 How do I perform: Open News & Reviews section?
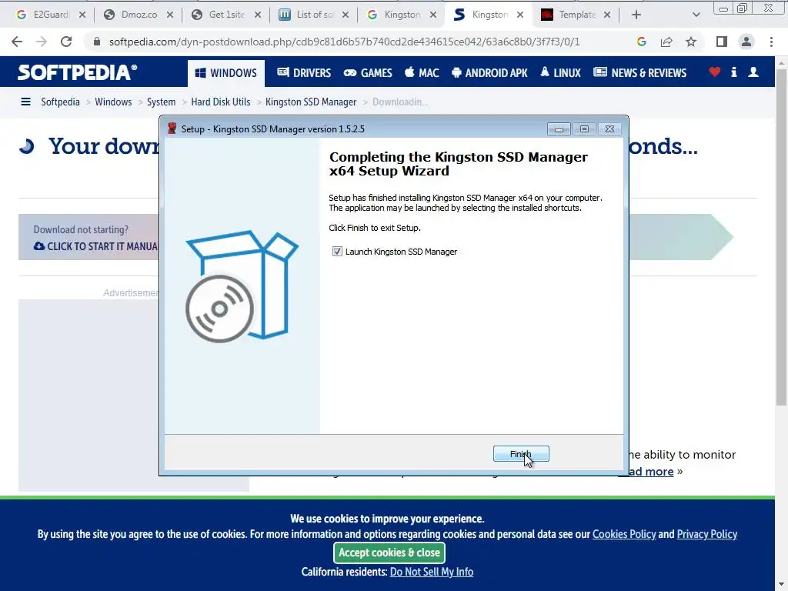click(639, 73)
